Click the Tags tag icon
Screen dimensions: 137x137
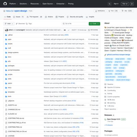(27, 24)
